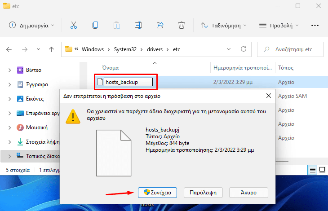Sort by the Τύπος column header
This screenshot has height=211, width=328.
[x=285, y=68]
